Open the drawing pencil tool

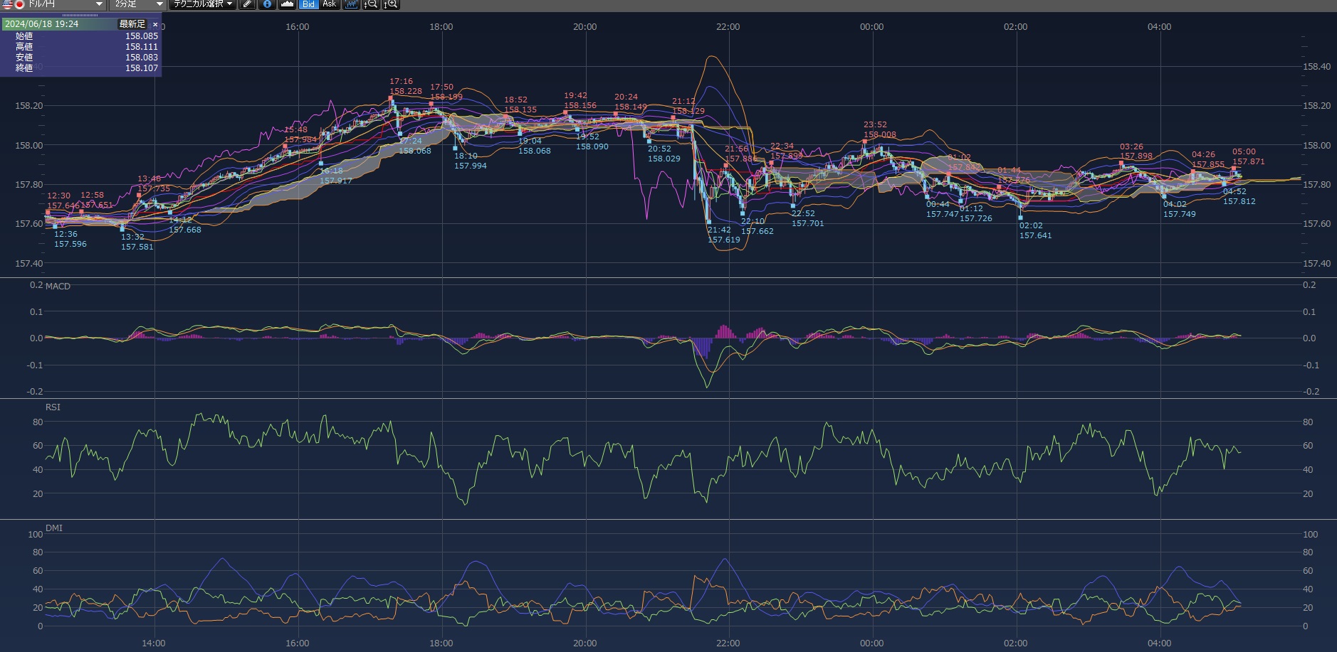[247, 4]
